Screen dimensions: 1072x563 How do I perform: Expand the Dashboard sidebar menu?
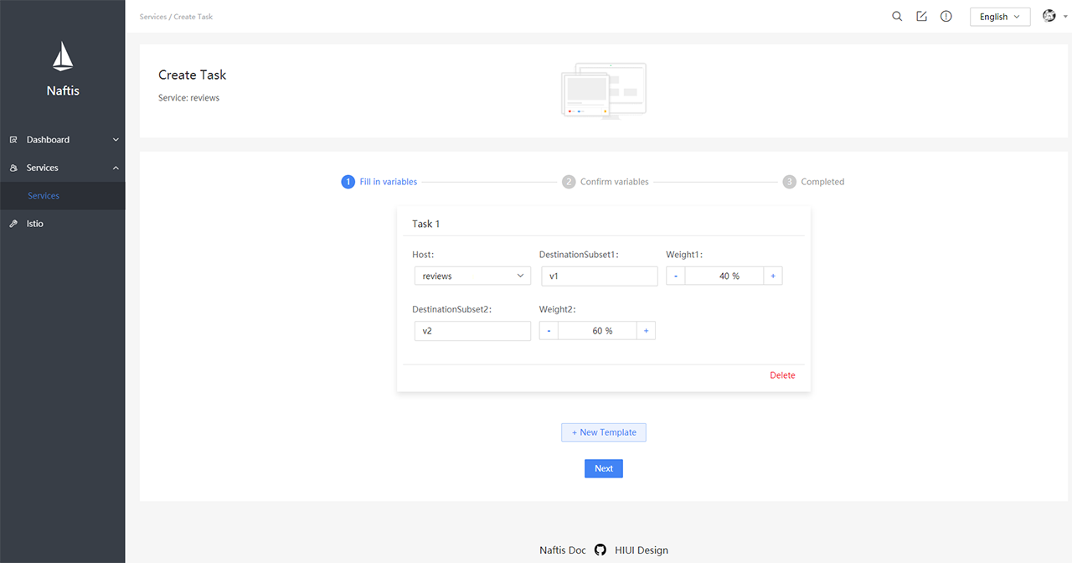point(63,139)
